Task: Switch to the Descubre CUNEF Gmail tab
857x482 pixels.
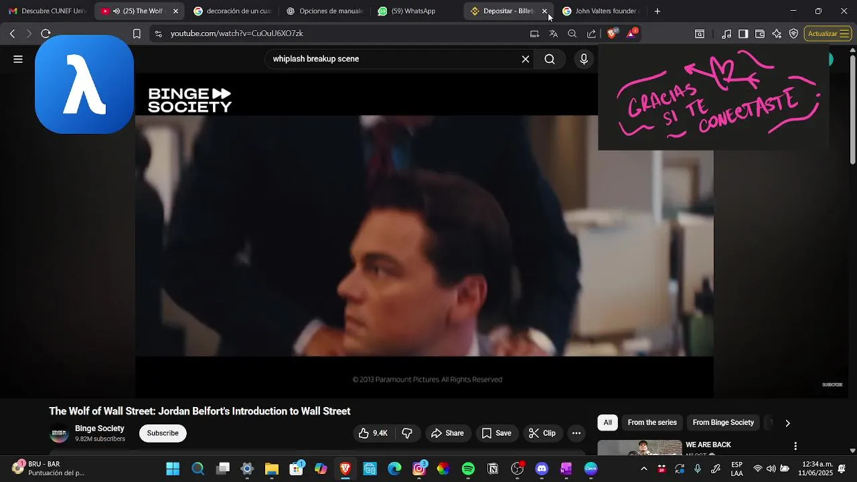Action: pos(47,11)
